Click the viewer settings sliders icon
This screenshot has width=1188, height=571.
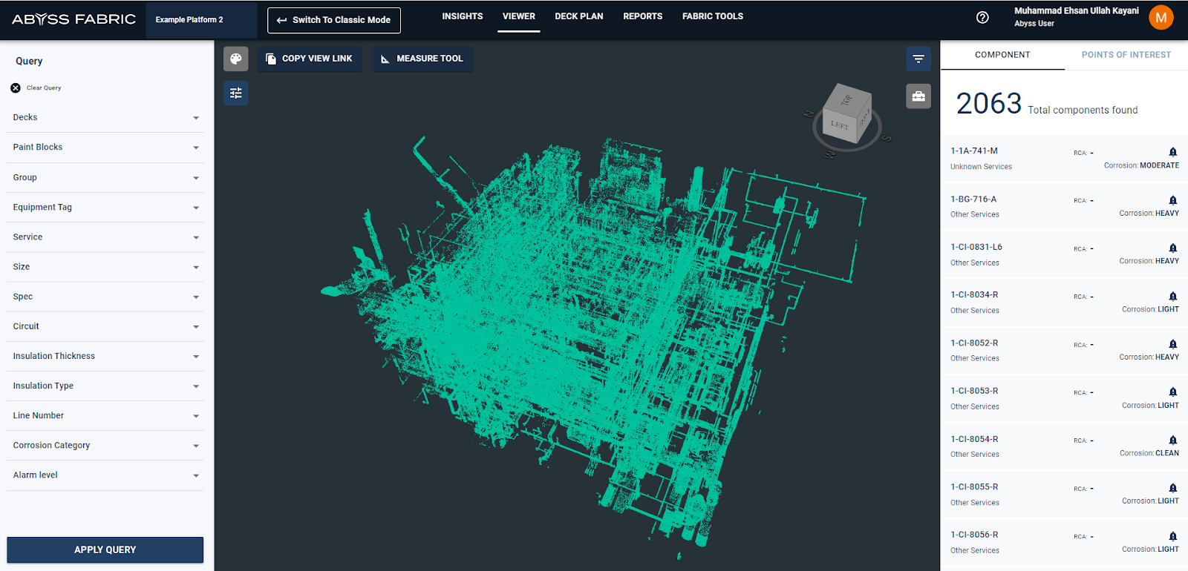[x=235, y=93]
